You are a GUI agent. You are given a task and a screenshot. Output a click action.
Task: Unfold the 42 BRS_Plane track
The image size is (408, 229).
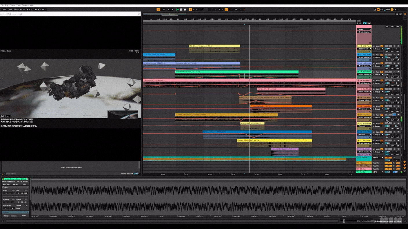[x=358, y=46]
